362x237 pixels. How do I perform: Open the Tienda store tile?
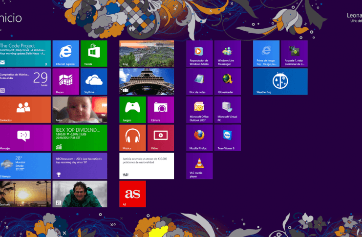[94, 54]
